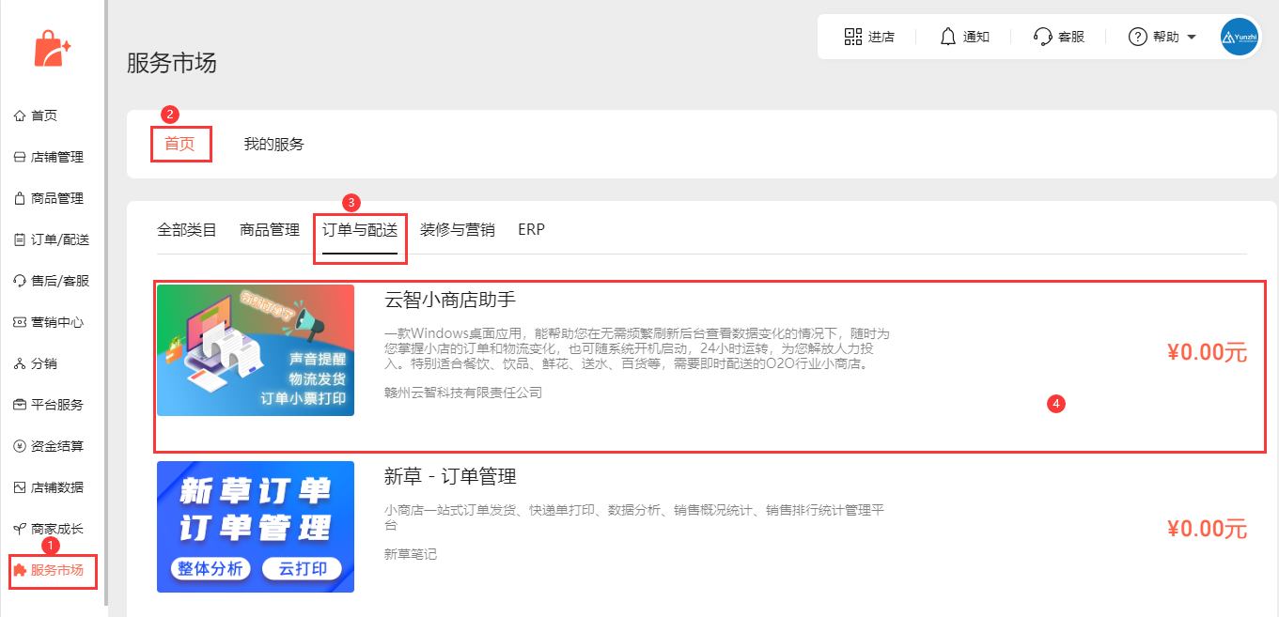Click the sidebar vertical scrollbar
The width and height of the screenshot is (1279, 617).
[106, 301]
